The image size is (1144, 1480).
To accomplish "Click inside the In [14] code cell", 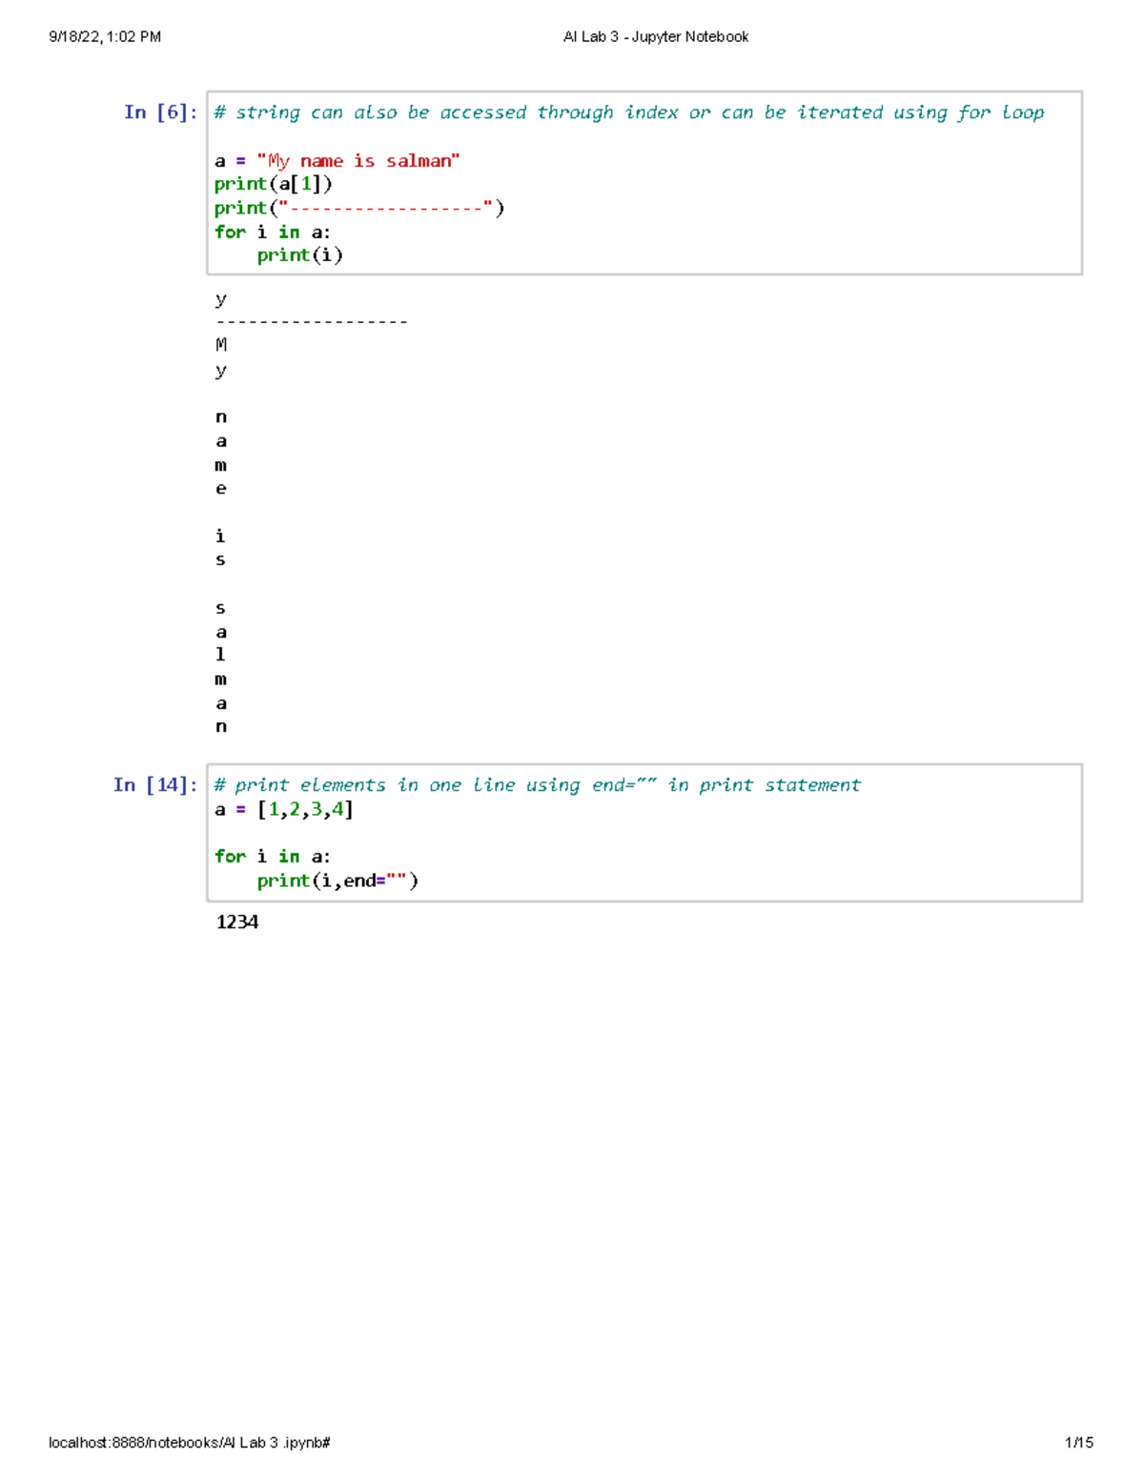I will (x=644, y=833).
